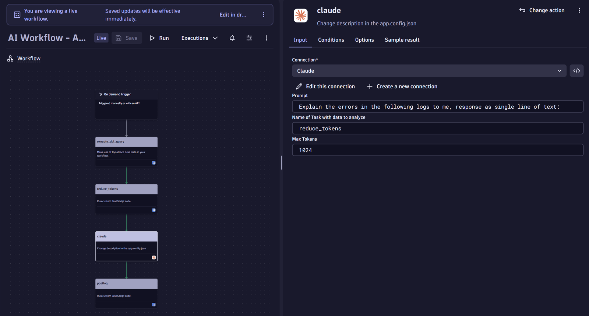The height and width of the screenshot is (316, 589).
Task: Switch to the Conditions tab
Action: [x=331, y=40]
